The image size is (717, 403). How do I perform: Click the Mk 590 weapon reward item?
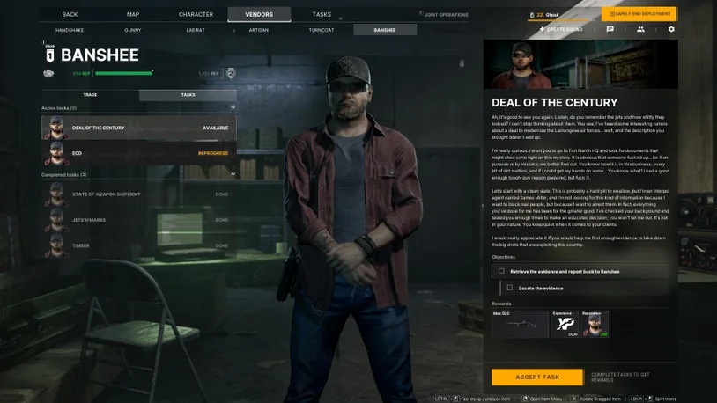pyautogui.click(x=520, y=324)
